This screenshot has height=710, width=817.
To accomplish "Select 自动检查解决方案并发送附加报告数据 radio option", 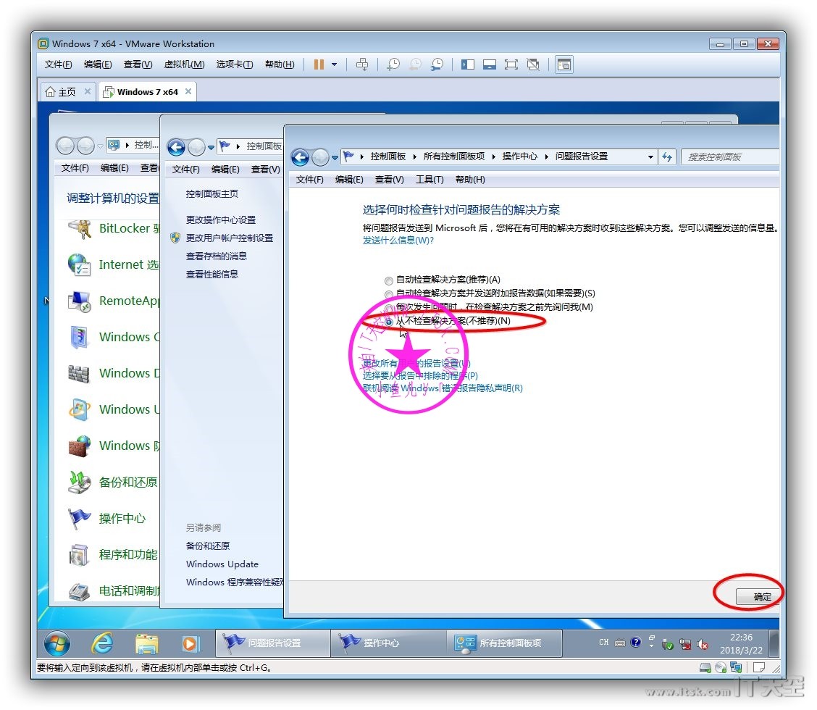I will point(390,294).
